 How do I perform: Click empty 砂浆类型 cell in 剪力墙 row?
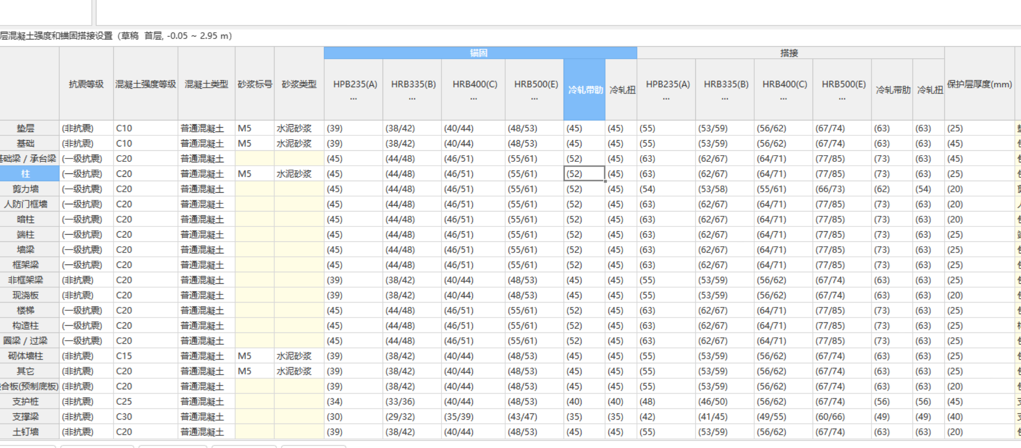(299, 189)
